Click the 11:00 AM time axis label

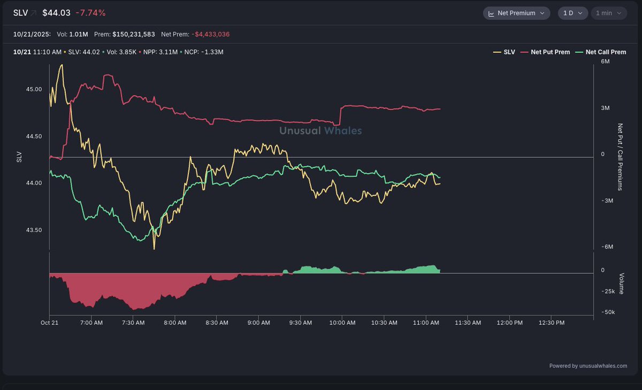pos(426,323)
